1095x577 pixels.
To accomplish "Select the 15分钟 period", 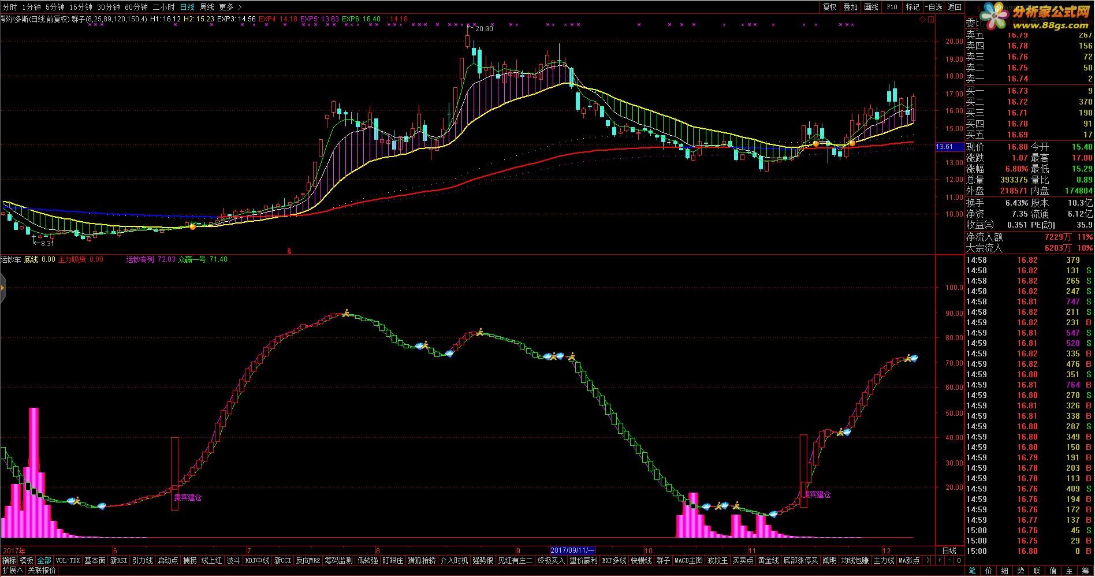I will 80,7.
